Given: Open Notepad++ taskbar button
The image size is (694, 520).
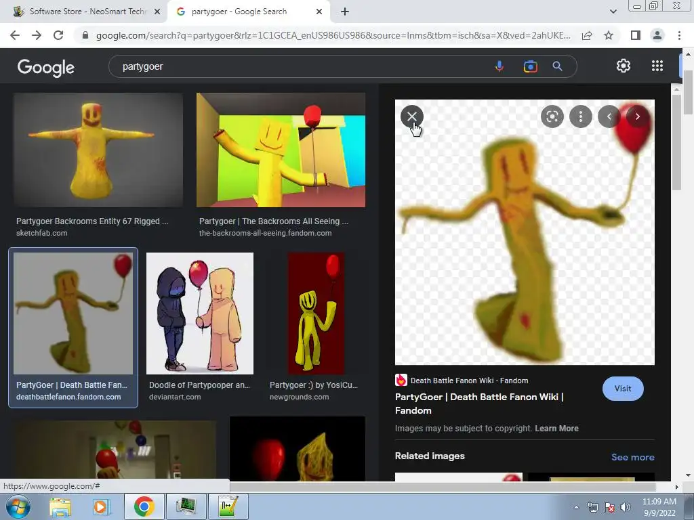Looking at the screenshot, I should point(228,506).
